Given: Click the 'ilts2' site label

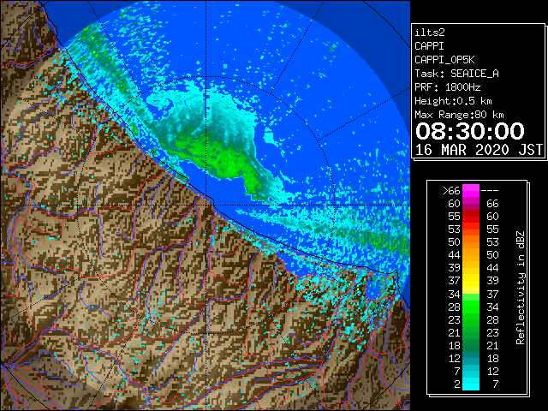Looking at the screenshot, I should (x=430, y=33).
